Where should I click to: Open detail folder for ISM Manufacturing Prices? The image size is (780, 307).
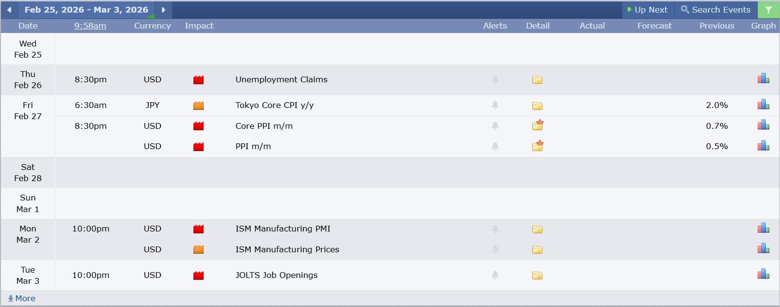coord(537,250)
